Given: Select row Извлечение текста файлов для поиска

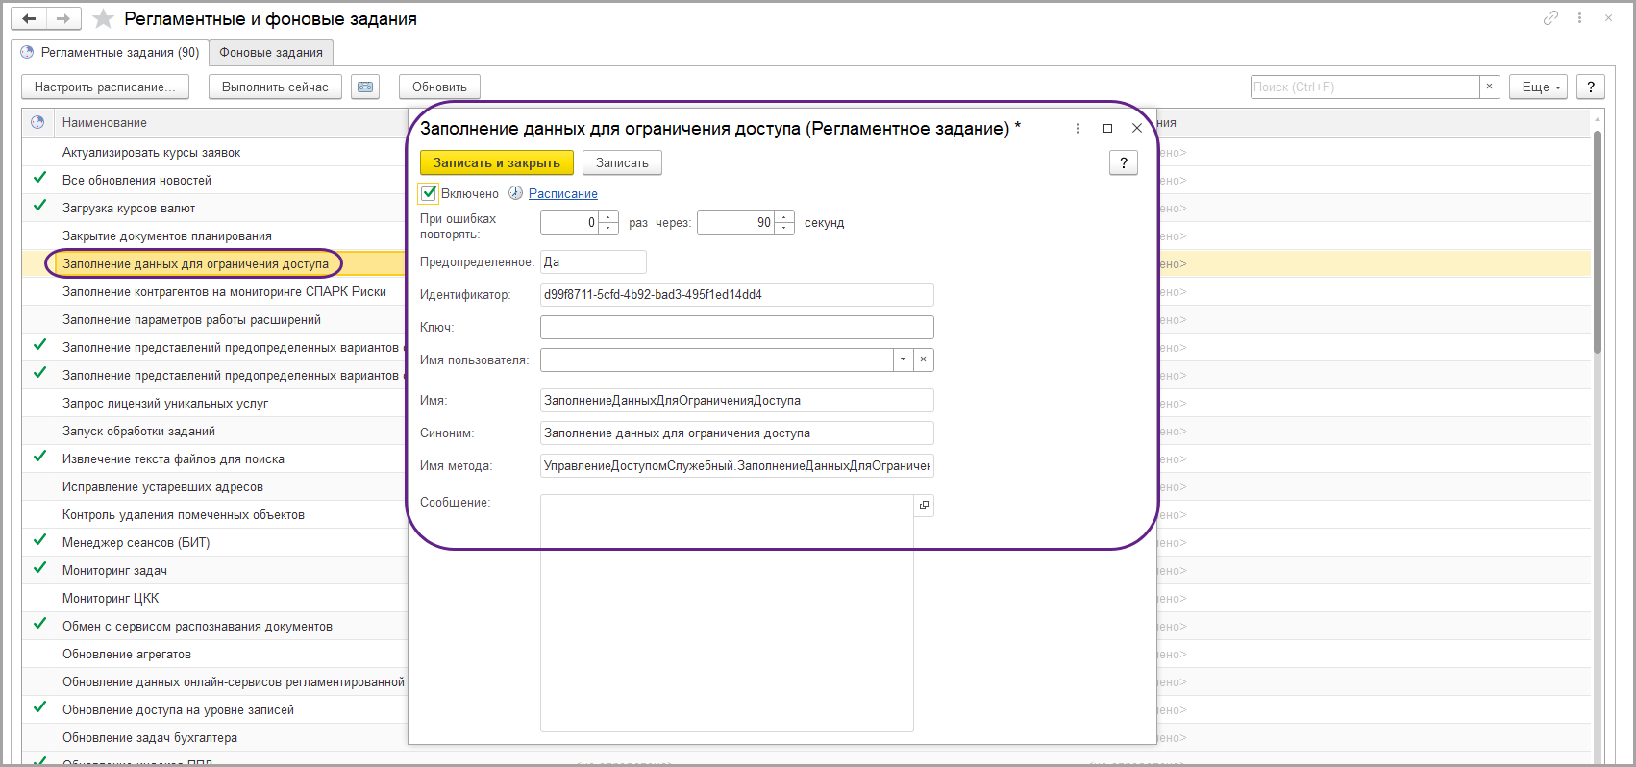Looking at the screenshot, I should click(x=173, y=458).
